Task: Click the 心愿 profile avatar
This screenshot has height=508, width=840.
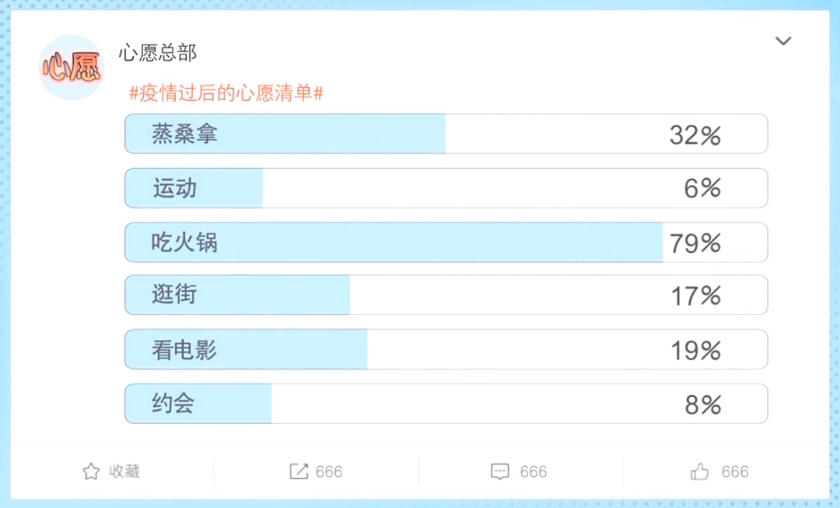Action: click(x=71, y=67)
